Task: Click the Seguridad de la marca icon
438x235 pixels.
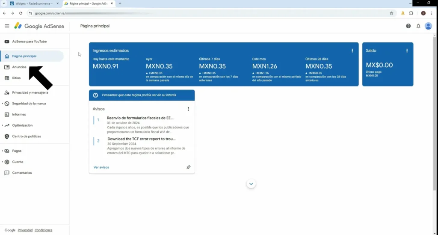Action: [x=7, y=104]
